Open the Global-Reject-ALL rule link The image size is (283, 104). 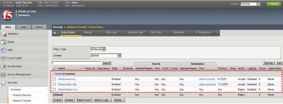point(68,89)
